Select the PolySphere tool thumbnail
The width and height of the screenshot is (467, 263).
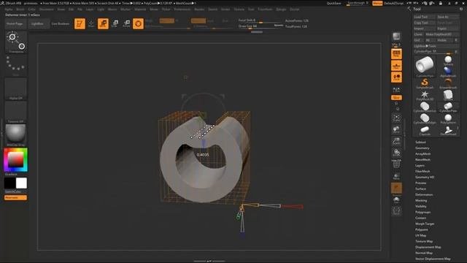[448, 118]
